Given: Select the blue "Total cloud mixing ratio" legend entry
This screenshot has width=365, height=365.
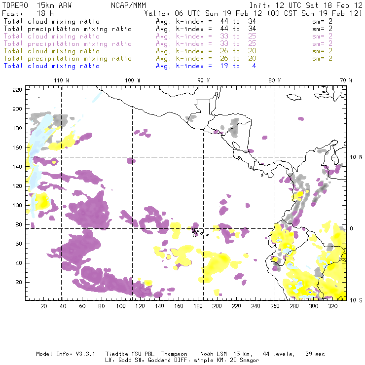Looking at the screenshot, I should pyautogui.click(x=52, y=66).
